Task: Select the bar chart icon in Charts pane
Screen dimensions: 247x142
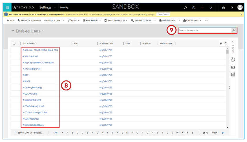Action: coord(233,74)
